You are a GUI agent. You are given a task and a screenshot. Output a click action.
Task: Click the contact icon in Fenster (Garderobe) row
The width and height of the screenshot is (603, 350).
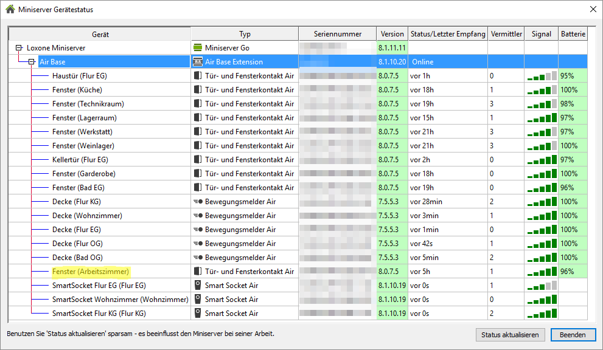198,174
